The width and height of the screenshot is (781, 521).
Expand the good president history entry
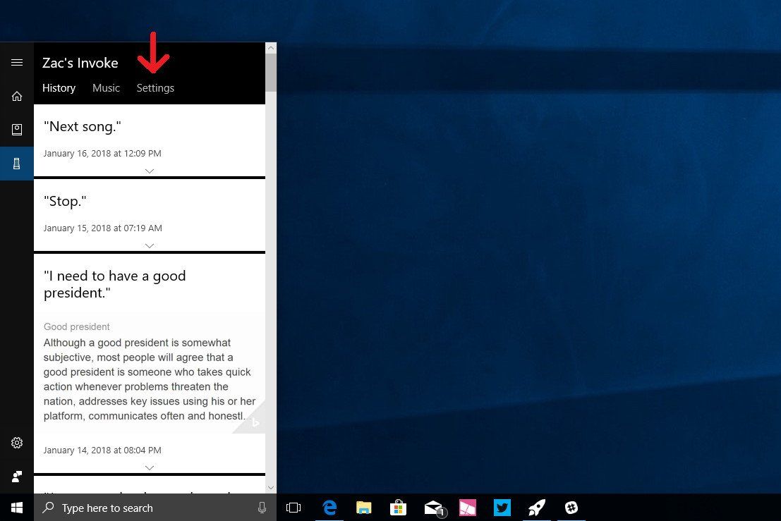149,467
